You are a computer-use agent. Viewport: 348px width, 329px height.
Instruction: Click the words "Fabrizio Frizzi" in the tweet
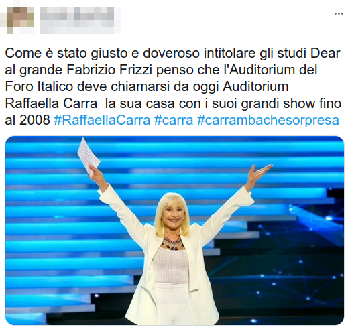(109, 70)
